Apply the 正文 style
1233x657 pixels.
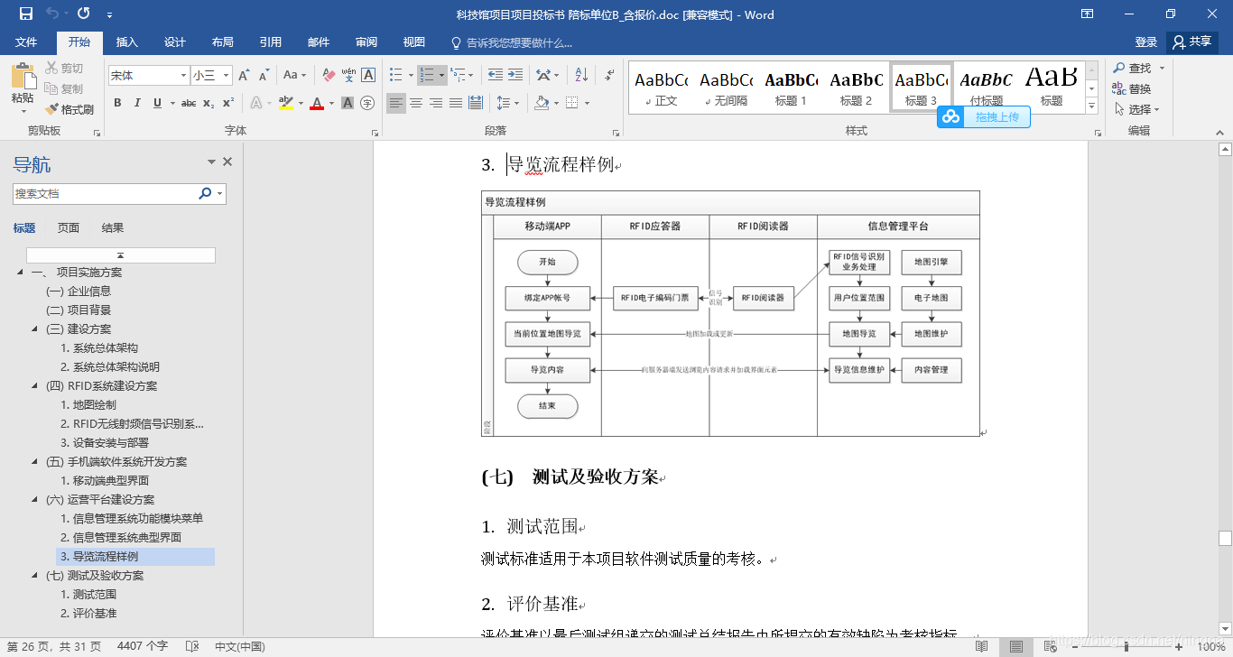coord(661,88)
